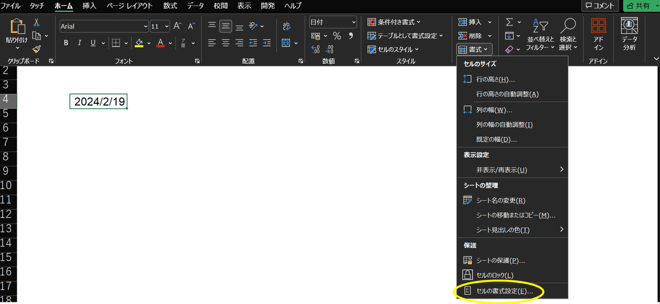
Task: Toggle Bold formatting
Action: [66, 43]
